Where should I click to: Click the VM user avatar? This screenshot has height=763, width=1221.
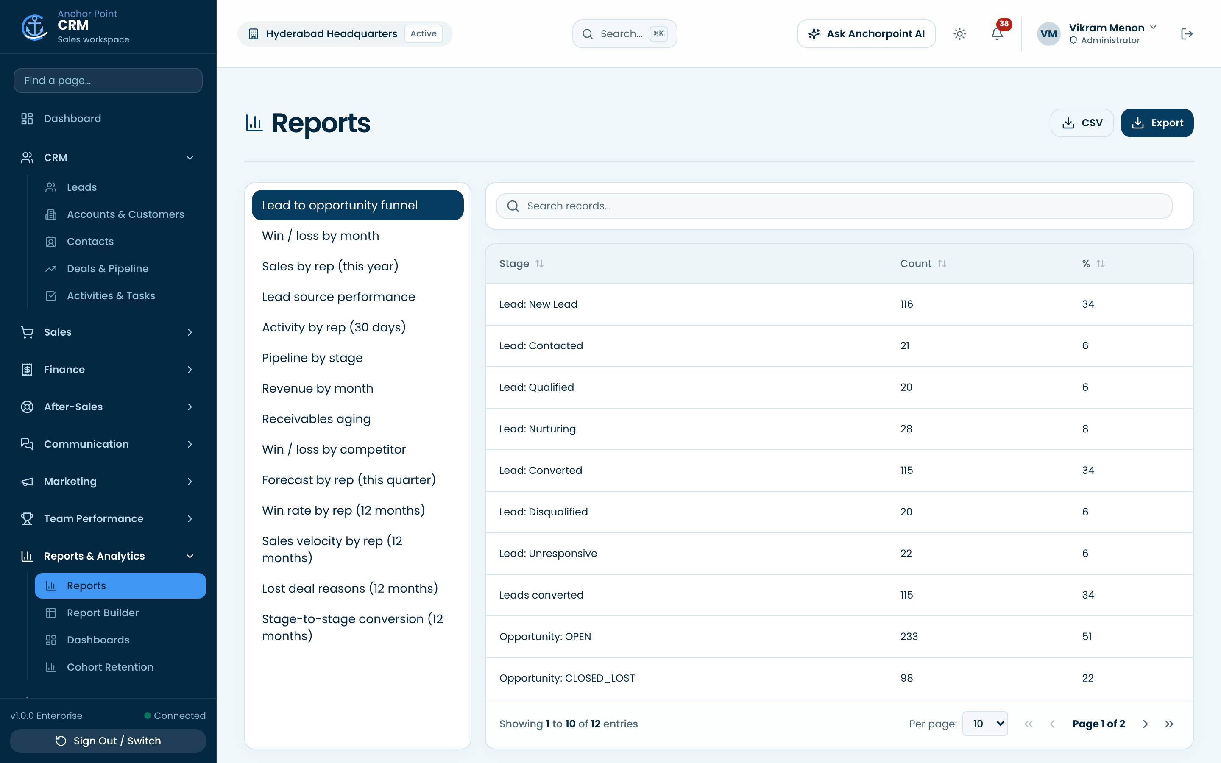1048,34
